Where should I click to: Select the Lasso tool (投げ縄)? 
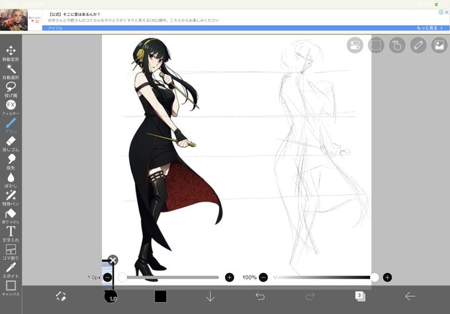coord(11,89)
